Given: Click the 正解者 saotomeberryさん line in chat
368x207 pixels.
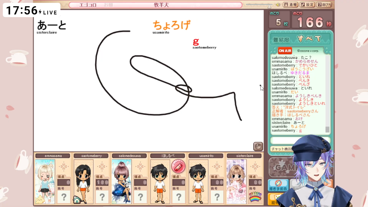Looking at the screenshot, I should tap(295, 111).
